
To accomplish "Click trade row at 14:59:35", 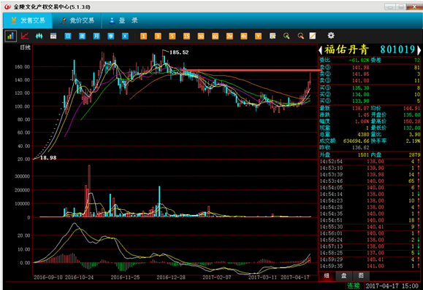I will 370,266.
